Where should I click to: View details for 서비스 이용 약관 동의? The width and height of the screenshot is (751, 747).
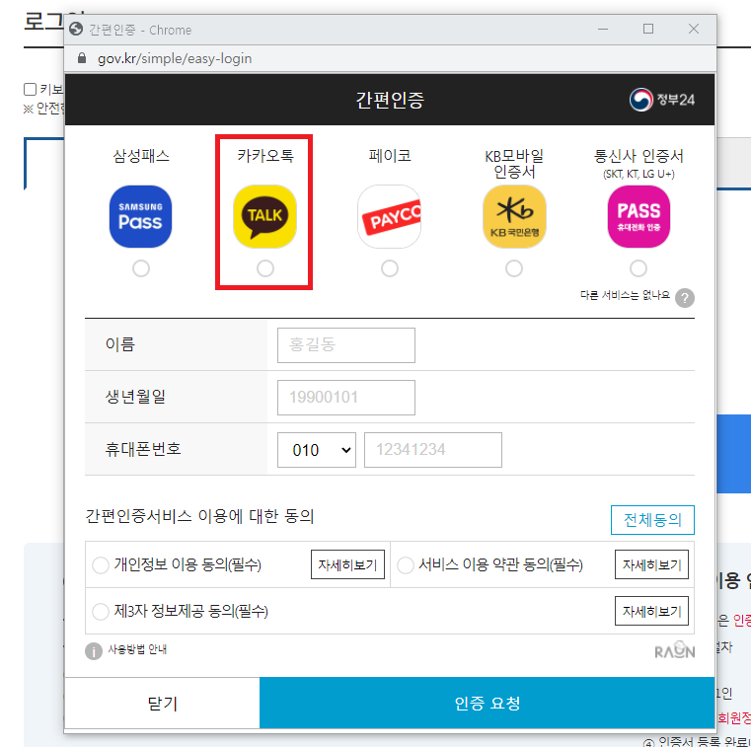pos(651,564)
